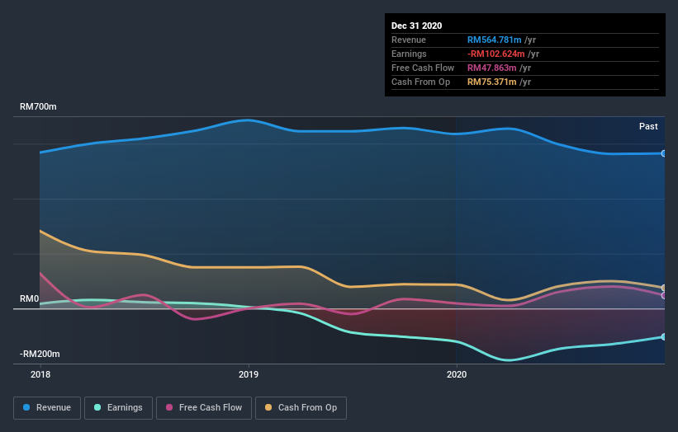Click the Dec 31 2020 tooltip date
This screenshot has width=678, height=432.
tap(416, 26)
